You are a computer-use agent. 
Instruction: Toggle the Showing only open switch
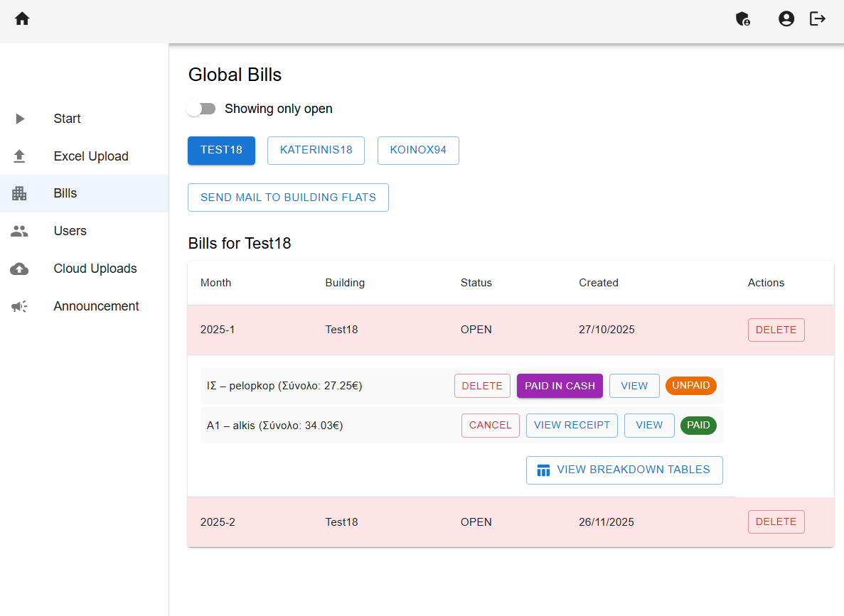[x=202, y=109]
